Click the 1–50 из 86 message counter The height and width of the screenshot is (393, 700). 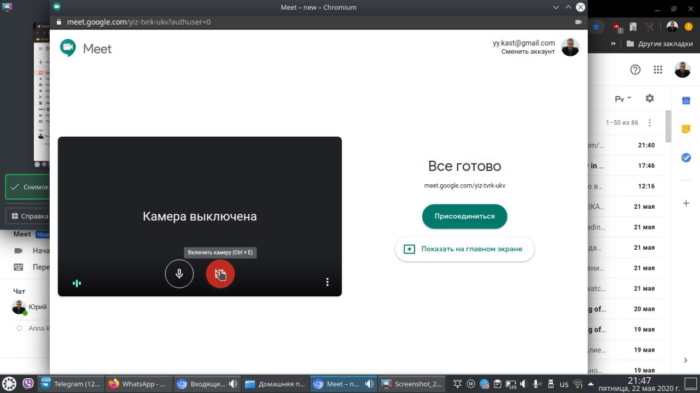pos(622,122)
